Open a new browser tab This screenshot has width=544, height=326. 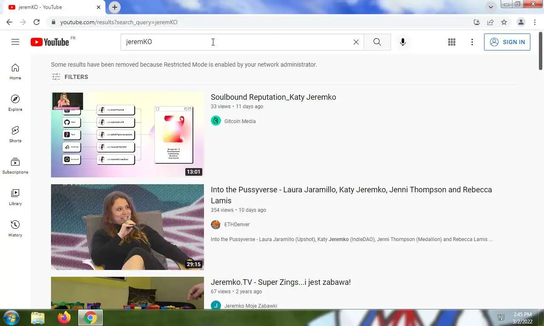point(115,7)
